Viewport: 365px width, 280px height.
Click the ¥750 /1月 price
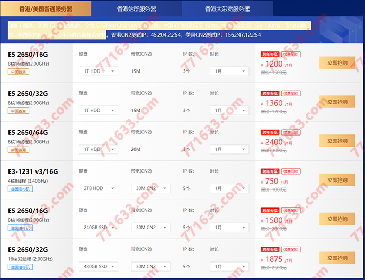pyautogui.click(x=274, y=181)
